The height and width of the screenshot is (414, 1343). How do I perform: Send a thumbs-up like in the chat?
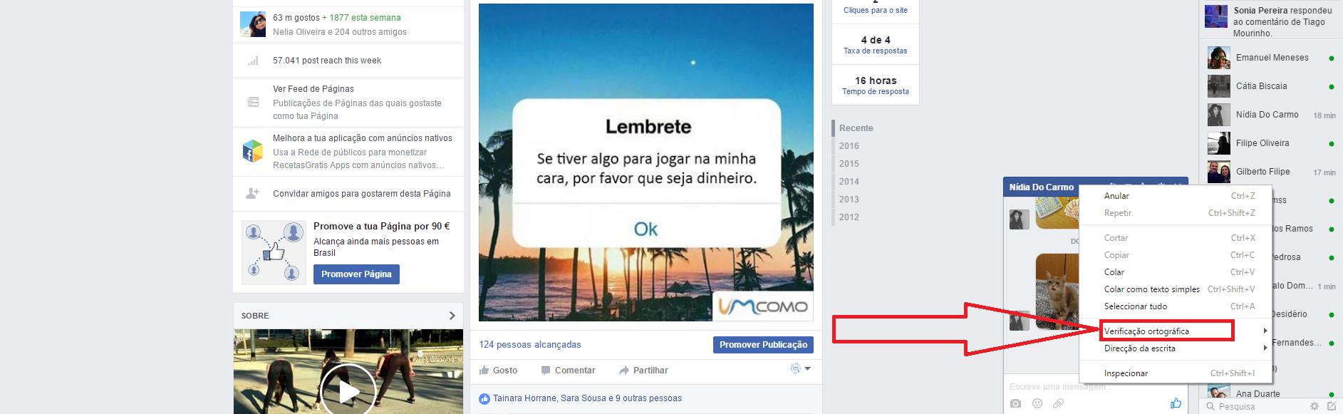click(1176, 403)
